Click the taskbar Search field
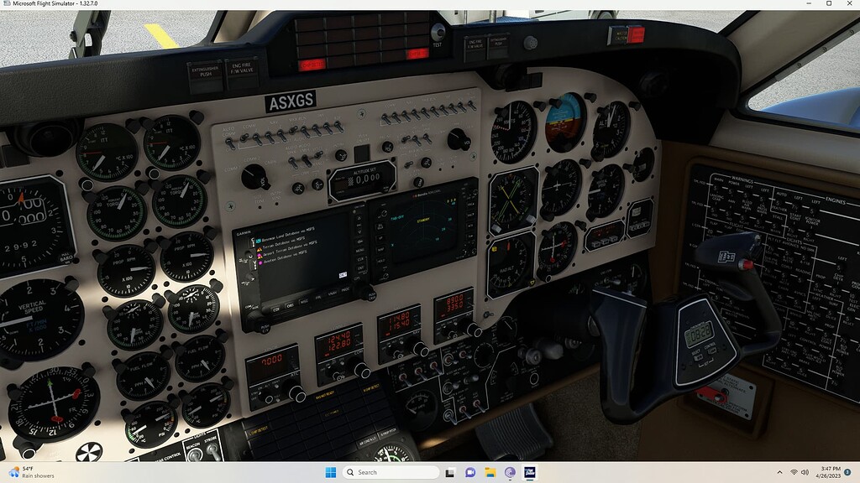 point(389,472)
